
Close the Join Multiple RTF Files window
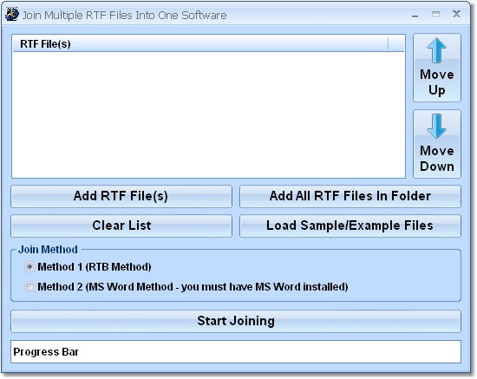(x=456, y=14)
